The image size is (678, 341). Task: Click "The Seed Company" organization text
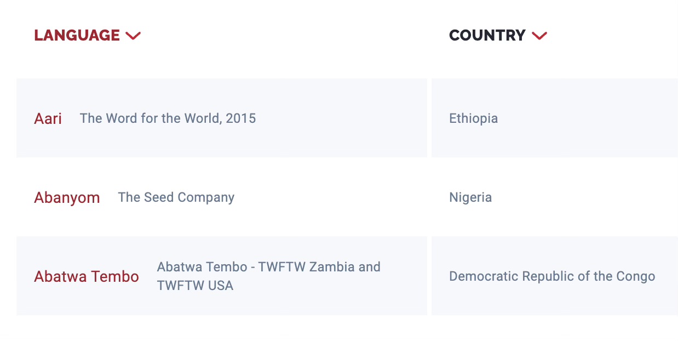[x=176, y=197]
